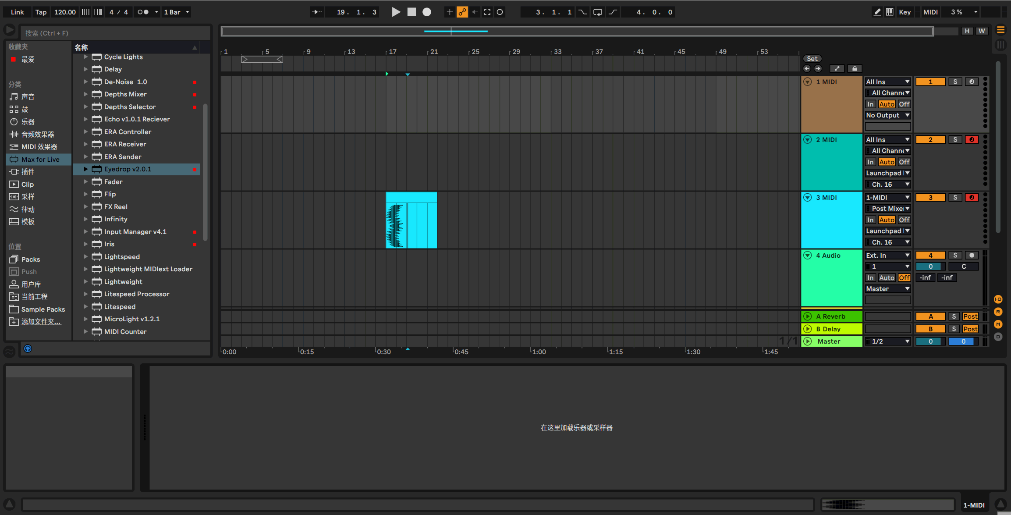Viewport: 1011px width, 515px height.
Task: Solo track 2 MIDI
Action: click(955, 139)
